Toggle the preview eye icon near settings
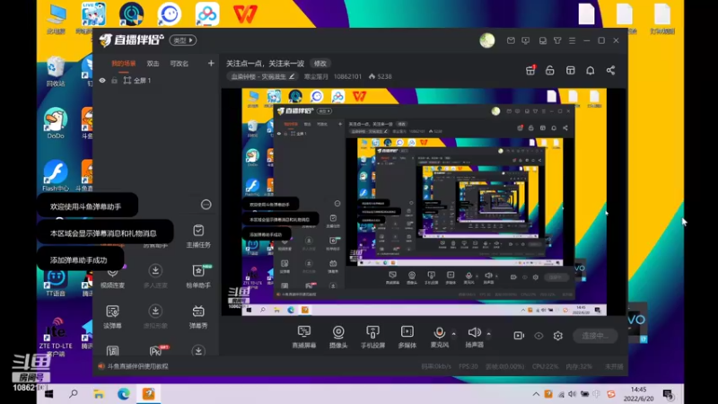Screen dimensions: 718x404 pyautogui.click(x=538, y=336)
